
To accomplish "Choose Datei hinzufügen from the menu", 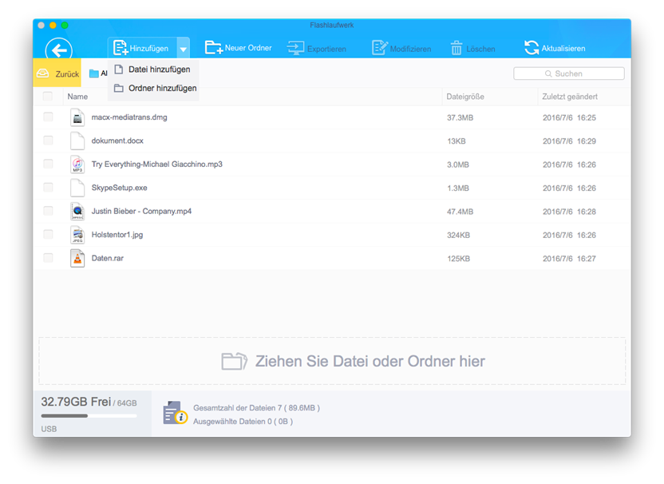I will [153, 69].
